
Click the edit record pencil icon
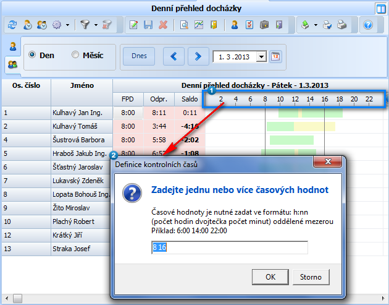(x=133, y=25)
